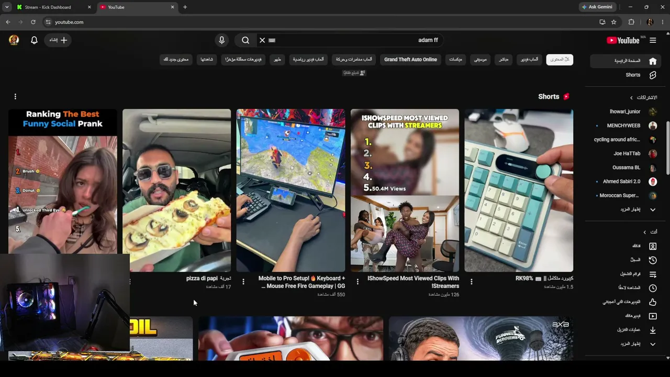
Task: Search by voice with the microphone icon
Action: [x=222, y=40]
